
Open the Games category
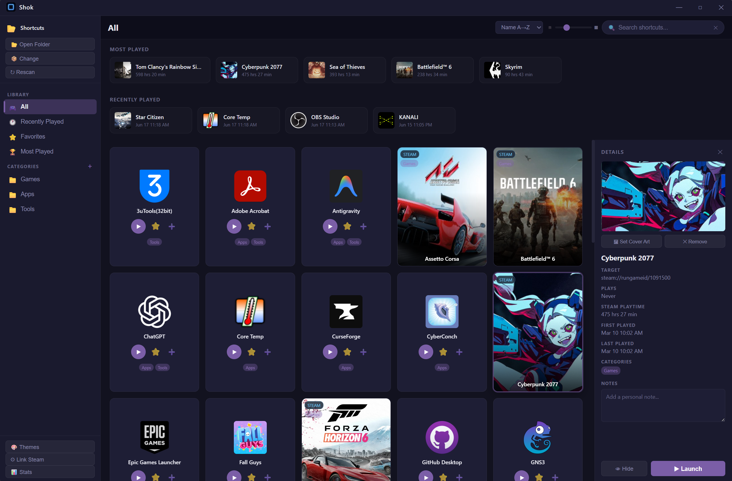[x=50, y=179]
